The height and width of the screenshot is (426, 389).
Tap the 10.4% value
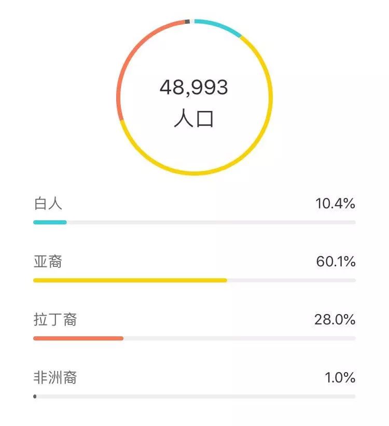pyautogui.click(x=335, y=204)
